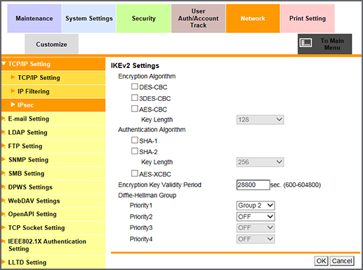Click the arrow icon beside TCP Socket Setting
The image size is (363, 270).
[4, 227]
